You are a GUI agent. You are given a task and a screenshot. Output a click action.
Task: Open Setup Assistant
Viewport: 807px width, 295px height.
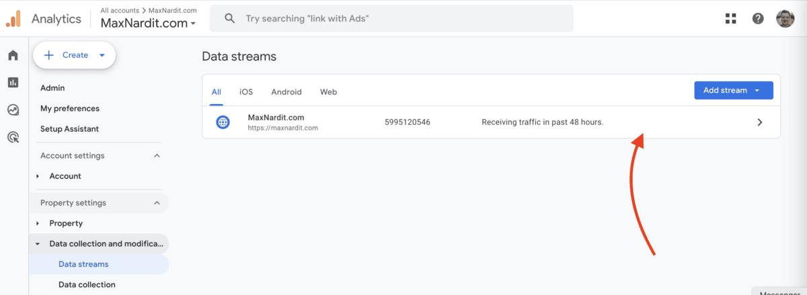[69, 129]
